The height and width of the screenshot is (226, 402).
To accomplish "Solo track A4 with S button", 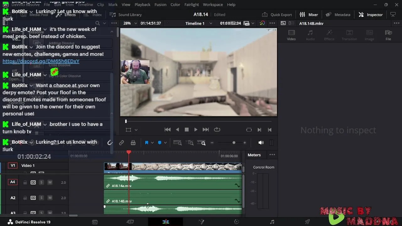I will [x=41, y=182].
